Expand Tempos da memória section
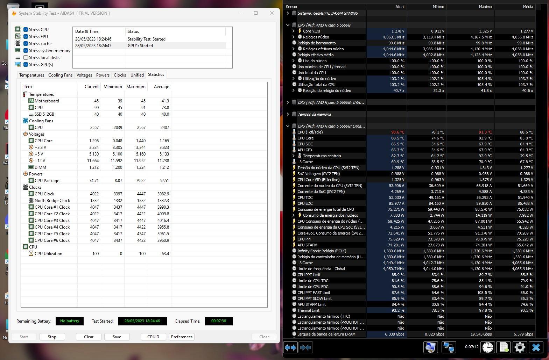549x360 pixels. point(288,114)
